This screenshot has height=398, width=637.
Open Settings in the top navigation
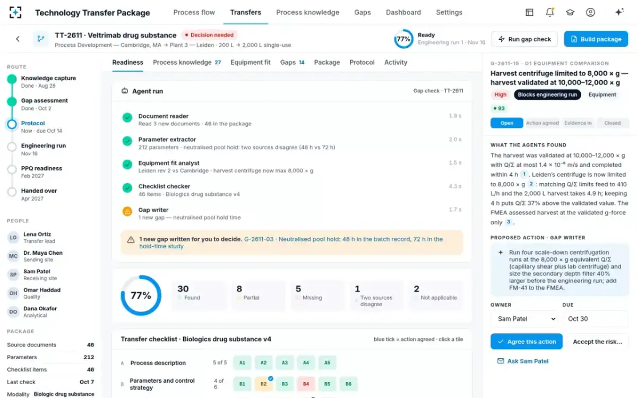[449, 12]
